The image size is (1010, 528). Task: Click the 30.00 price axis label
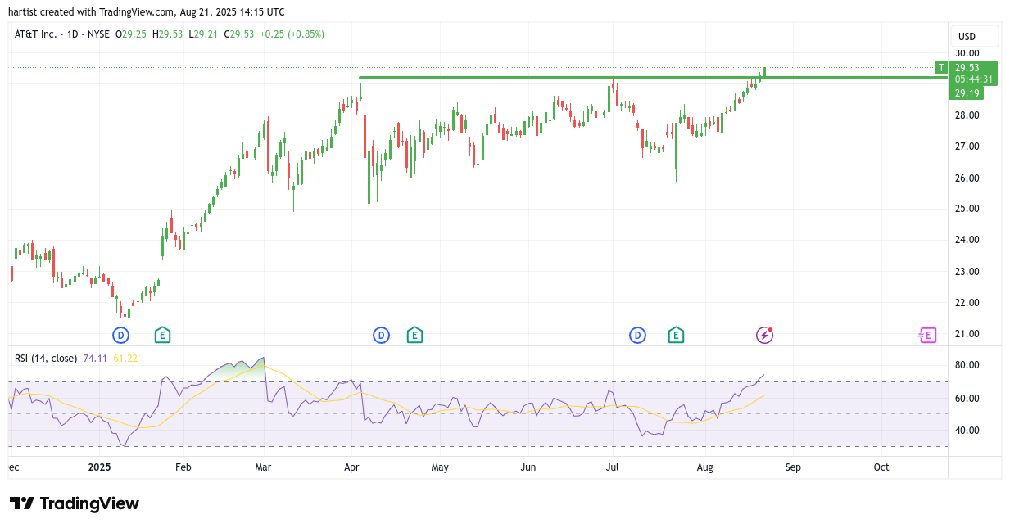tap(967, 52)
